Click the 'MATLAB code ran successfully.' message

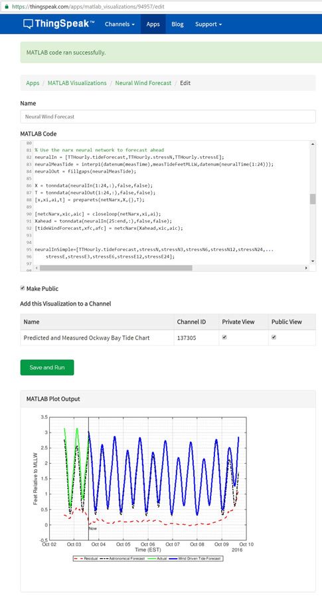pyautogui.click(x=66, y=52)
